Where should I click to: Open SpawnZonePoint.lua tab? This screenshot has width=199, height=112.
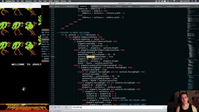click(184, 6)
